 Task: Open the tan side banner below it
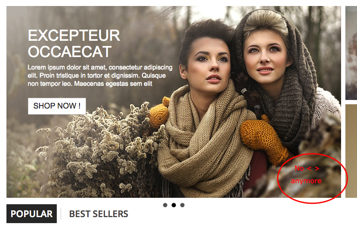point(351,151)
